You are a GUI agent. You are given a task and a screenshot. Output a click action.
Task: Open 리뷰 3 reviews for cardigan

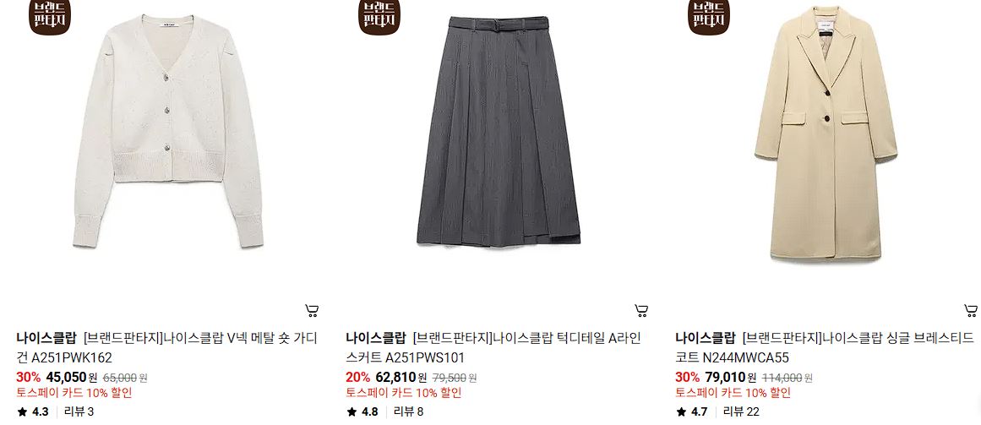coord(79,411)
